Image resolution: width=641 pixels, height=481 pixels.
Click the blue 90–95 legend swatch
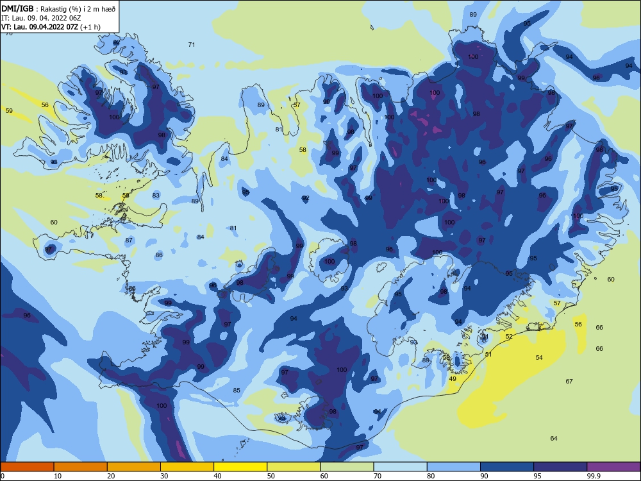507,467
